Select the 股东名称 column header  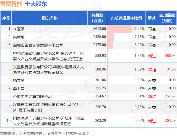(x=50, y=18)
